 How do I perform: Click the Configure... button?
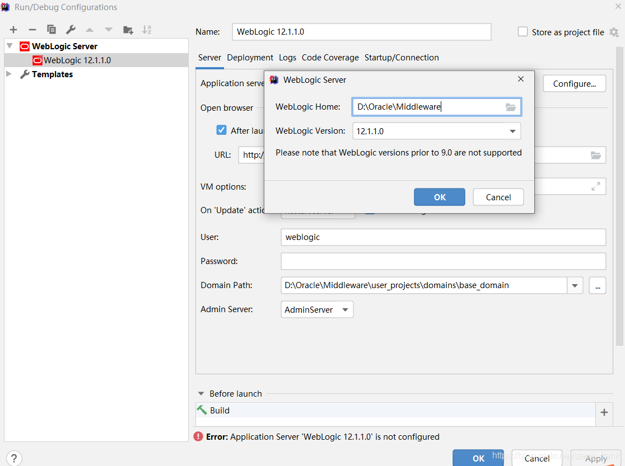click(575, 84)
